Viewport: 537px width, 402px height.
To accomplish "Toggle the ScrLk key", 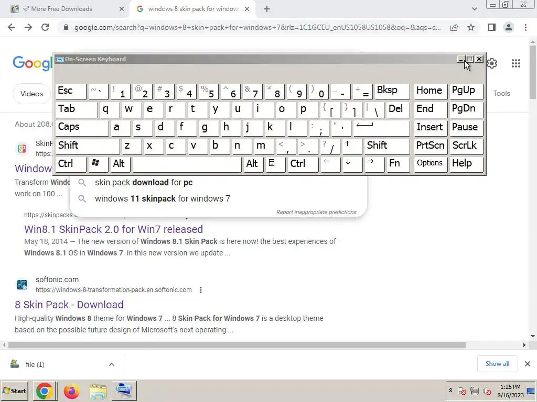I will (x=466, y=146).
